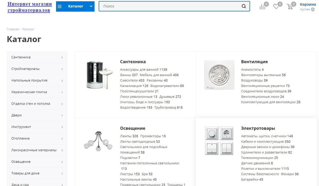This screenshot has width=319, height=186.
Task: Expand Освещение sidebar chevron
Action: tap(62, 162)
